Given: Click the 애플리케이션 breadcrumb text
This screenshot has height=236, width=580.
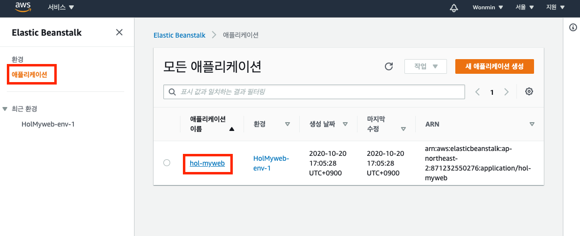Looking at the screenshot, I should point(241,36).
